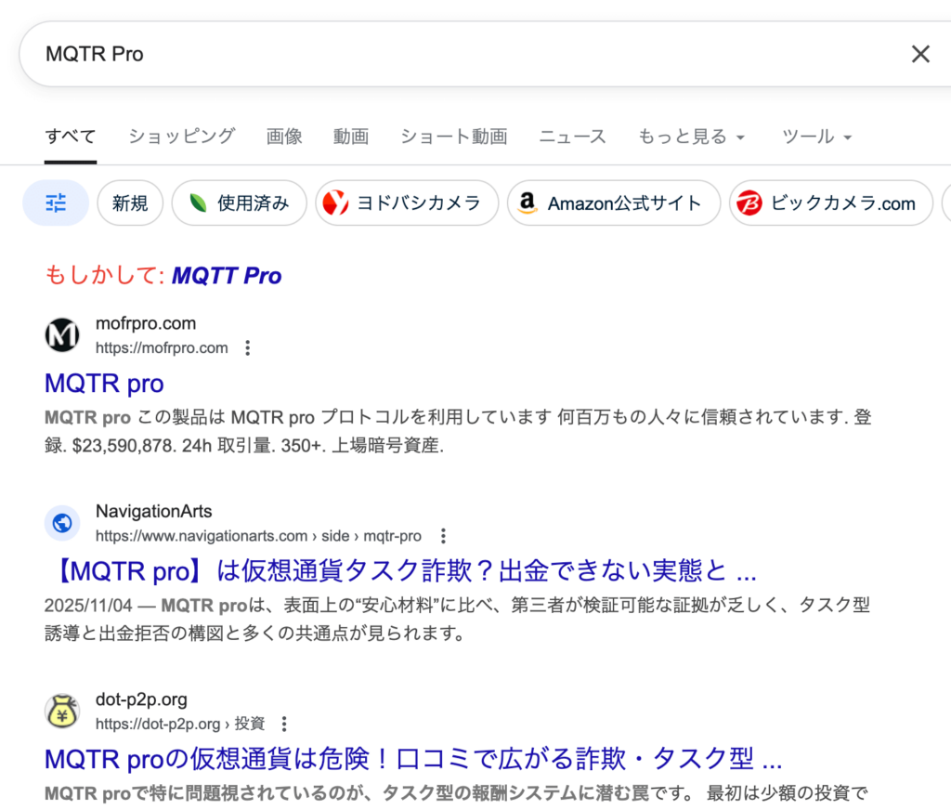Open three-dot menu beside mofrpro.com URL

coord(247,348)
